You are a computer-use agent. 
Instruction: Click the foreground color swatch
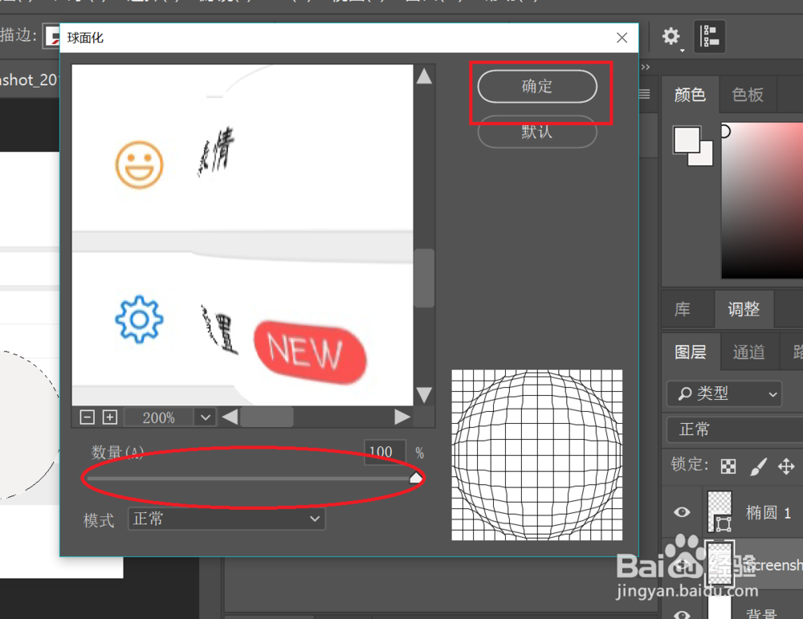[x=687, y=139]
